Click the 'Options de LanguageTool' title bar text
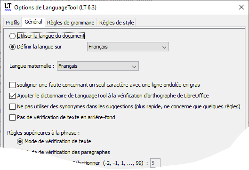 click(x=55, y=8)
